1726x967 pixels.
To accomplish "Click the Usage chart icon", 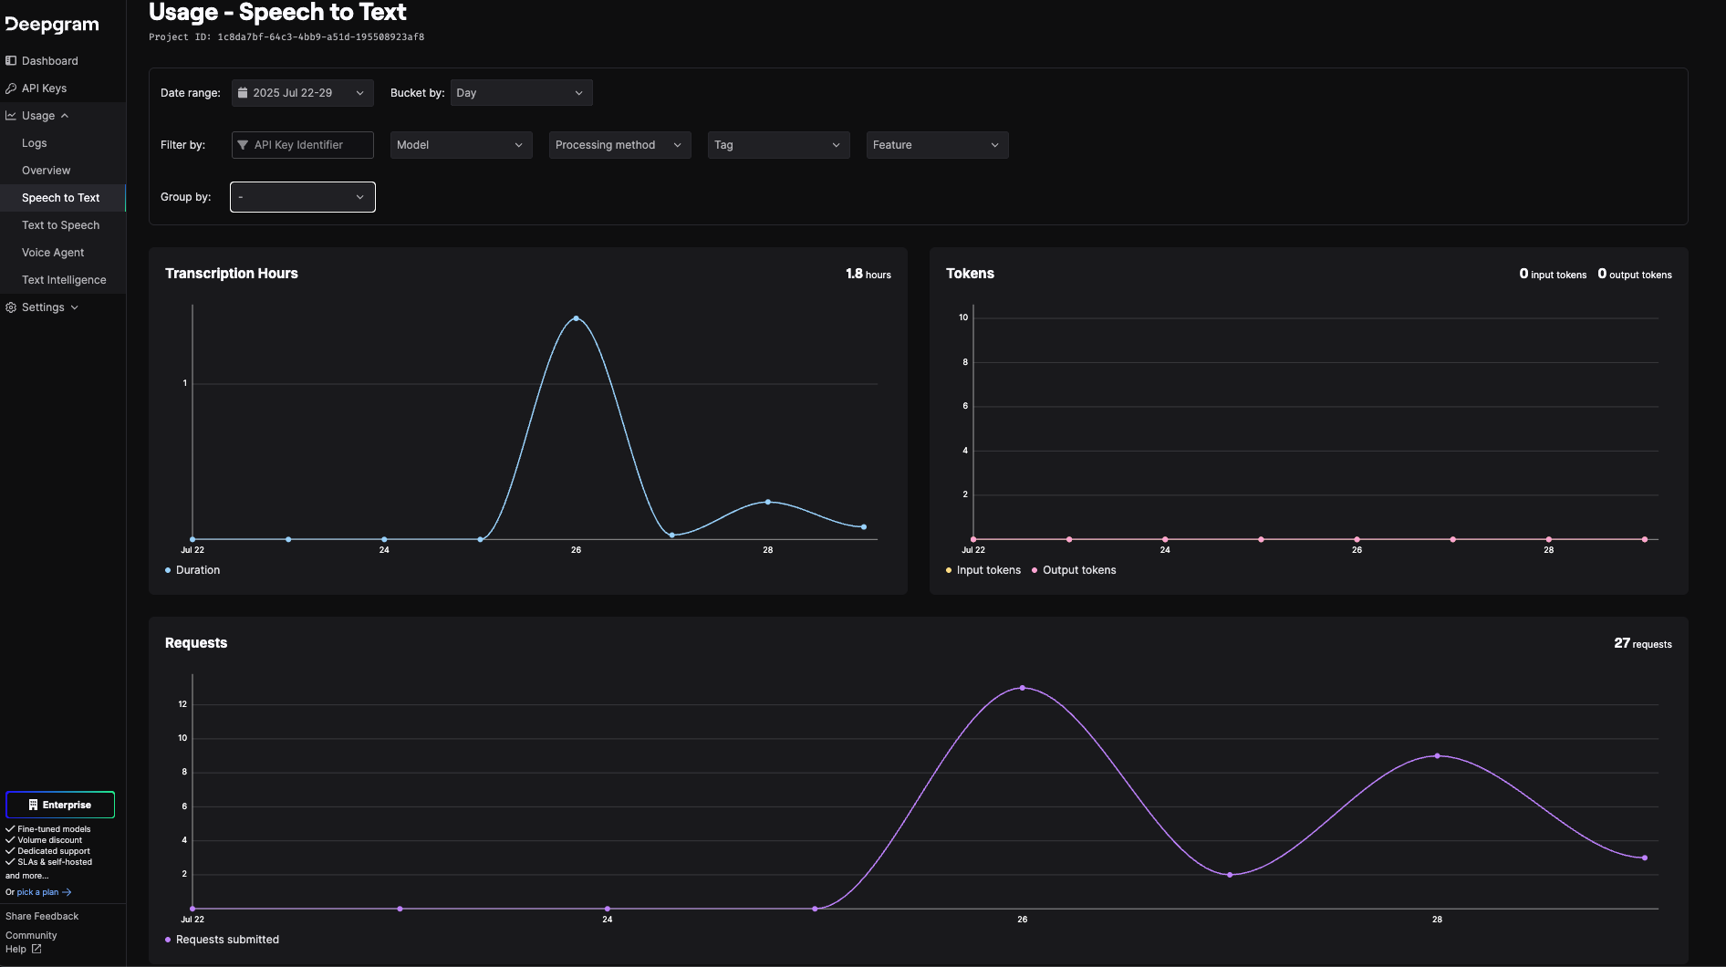I will tap(11, 116).
